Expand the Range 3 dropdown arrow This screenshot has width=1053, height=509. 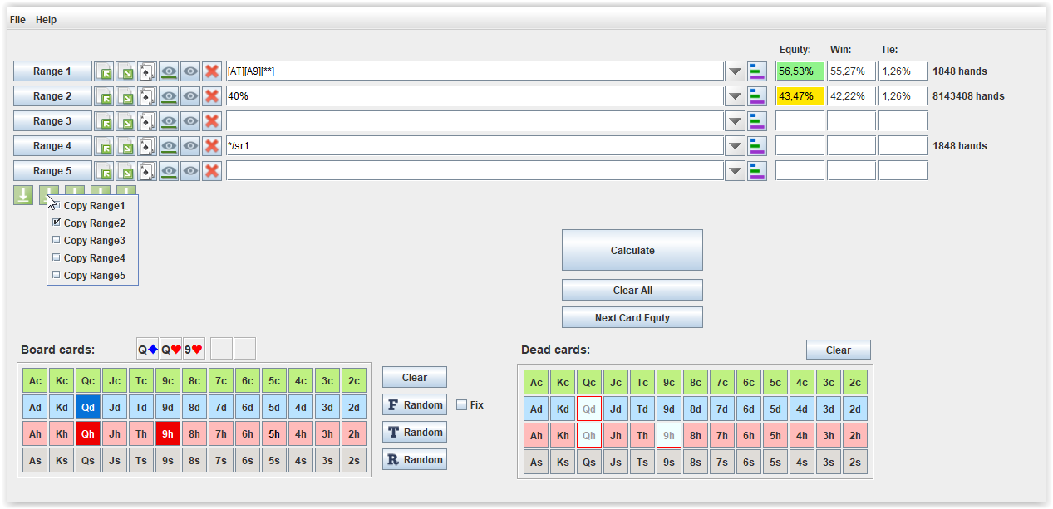click(735, 121)
